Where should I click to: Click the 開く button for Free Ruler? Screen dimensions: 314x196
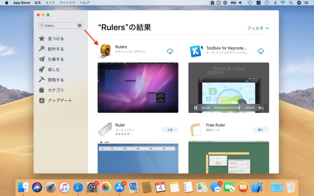tap(261, 130)
